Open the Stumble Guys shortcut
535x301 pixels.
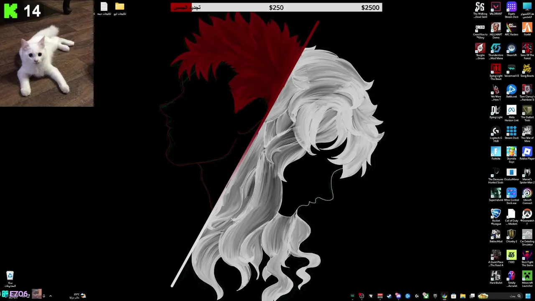512,155
